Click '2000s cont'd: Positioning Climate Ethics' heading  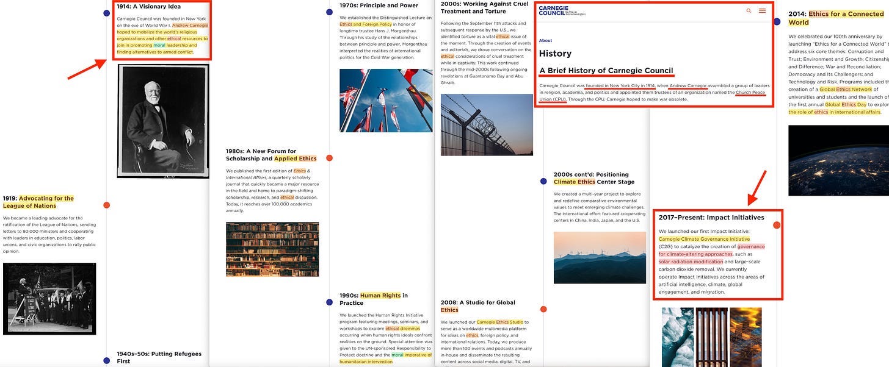click(594, 178)
